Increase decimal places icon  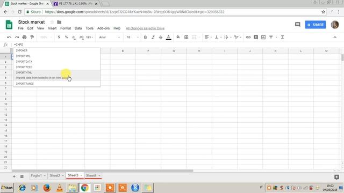pyautogui.click(x=81, y=38)
